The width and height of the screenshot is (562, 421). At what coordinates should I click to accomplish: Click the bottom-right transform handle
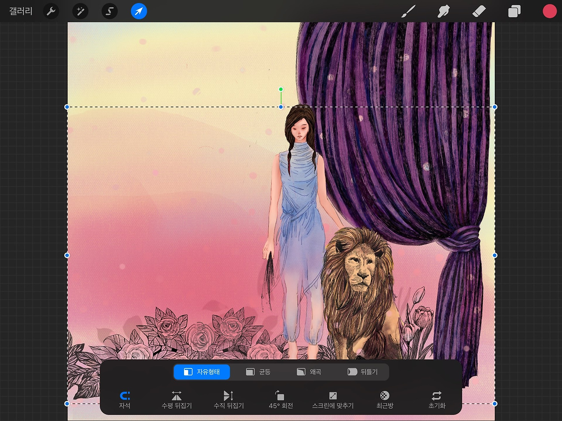pos(495,403)
